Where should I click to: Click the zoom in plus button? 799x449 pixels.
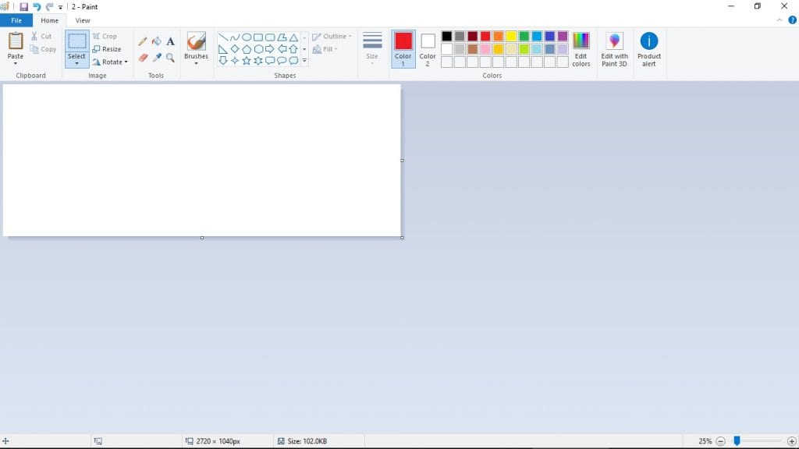[x=792, y=441]
